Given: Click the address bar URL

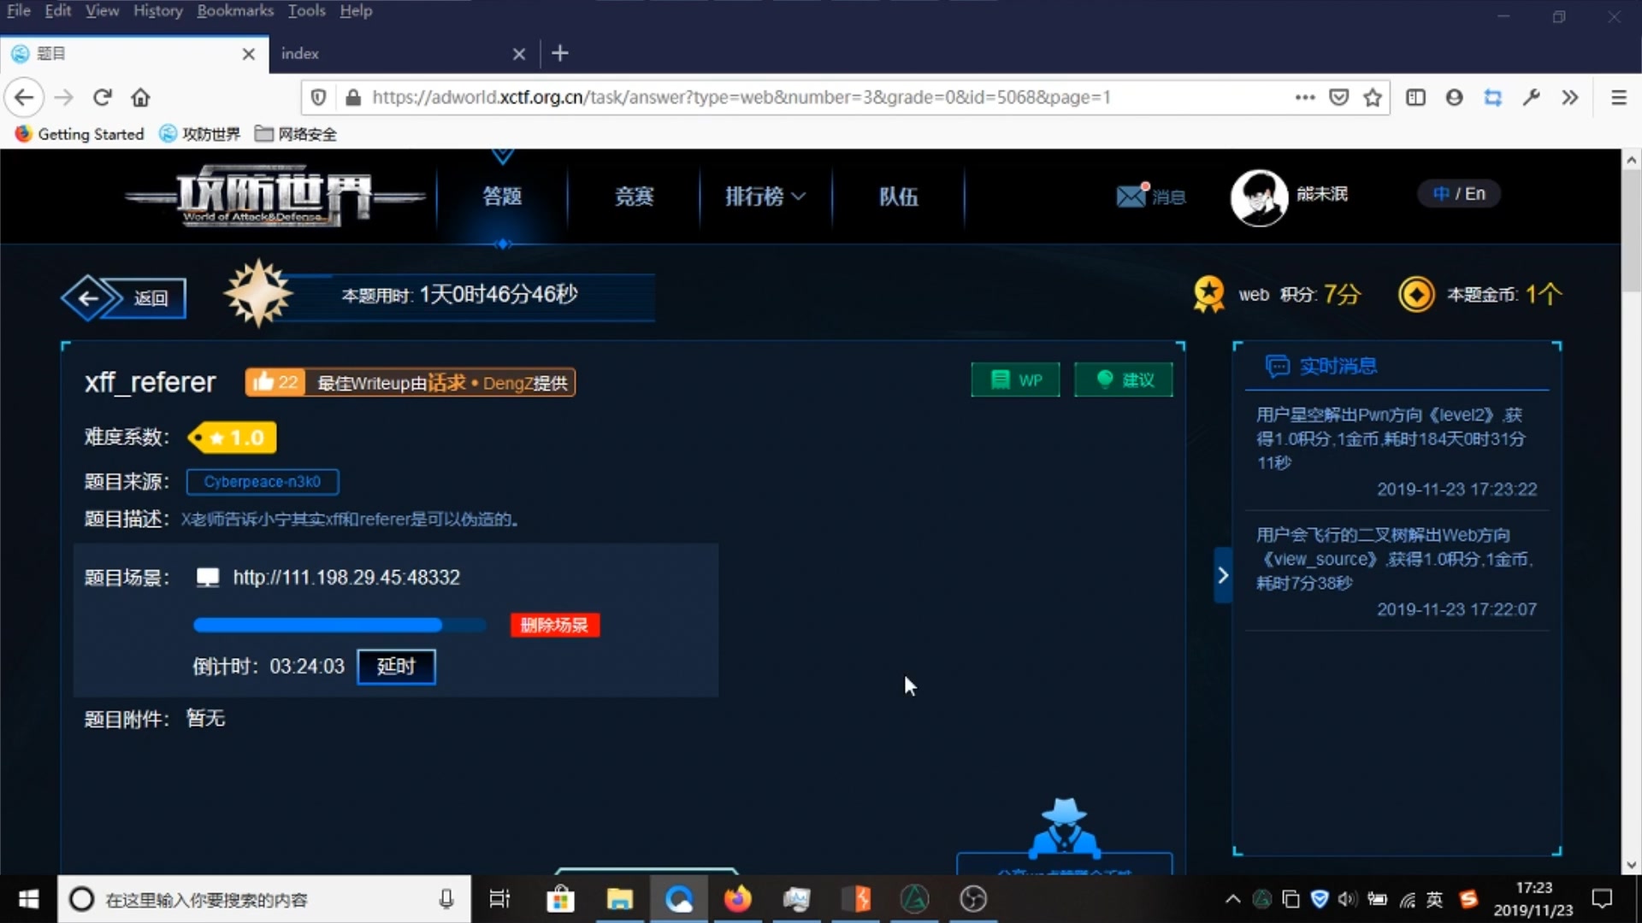Looking at the screenshot, I should [x=741, y=97].
